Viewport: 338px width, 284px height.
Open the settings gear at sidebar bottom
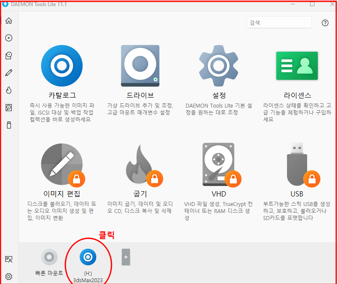point(9,277)
